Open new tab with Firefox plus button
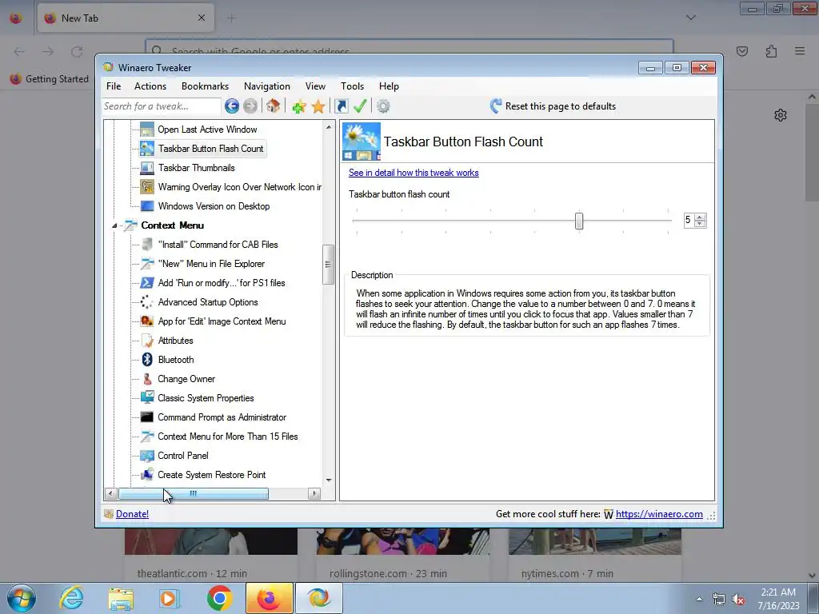This screenshot has width=819, height=614. click(231, 18)
